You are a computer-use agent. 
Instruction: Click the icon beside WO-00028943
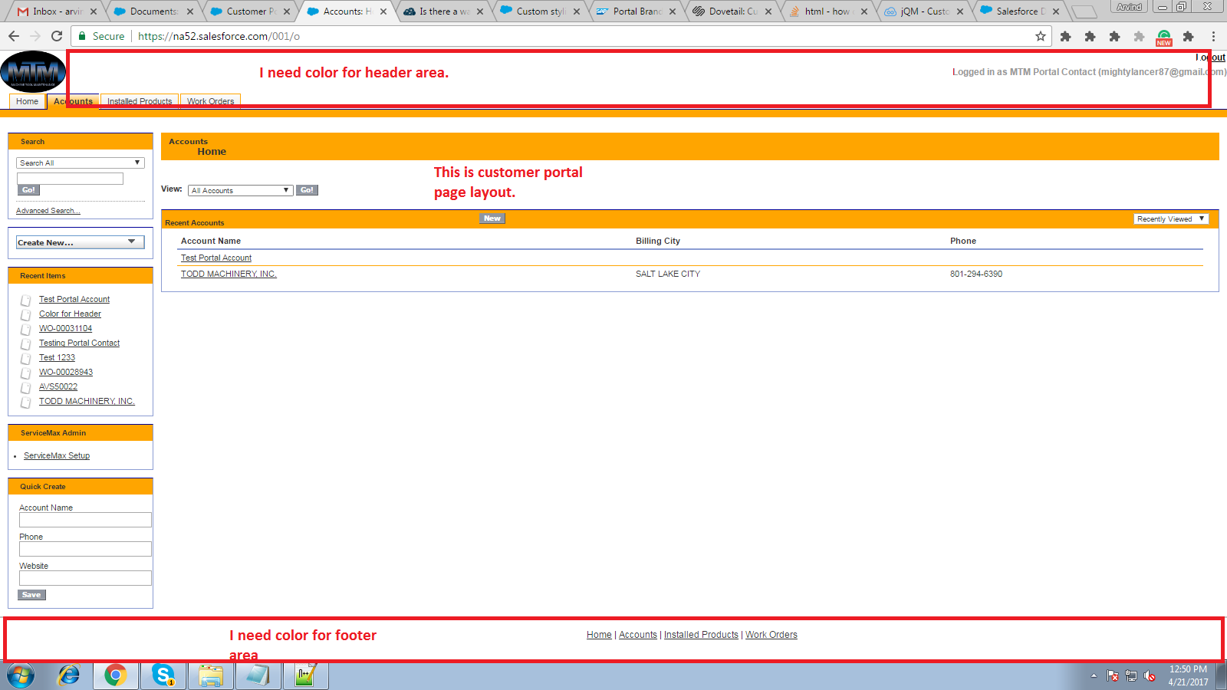point(26,373)
